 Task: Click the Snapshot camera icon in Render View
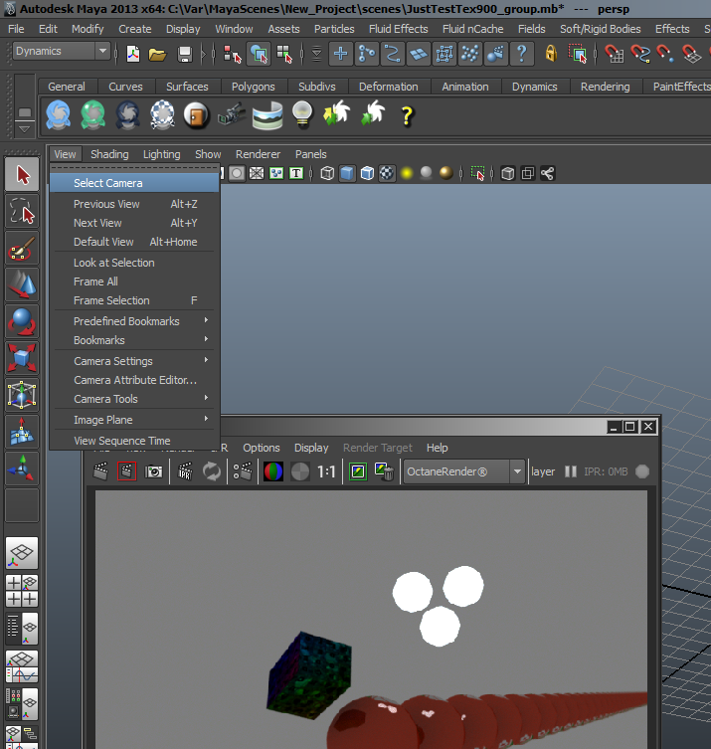[x=153, y=471]
